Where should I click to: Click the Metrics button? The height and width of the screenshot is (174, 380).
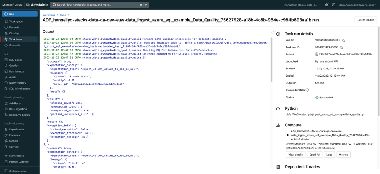click(343, 155)
